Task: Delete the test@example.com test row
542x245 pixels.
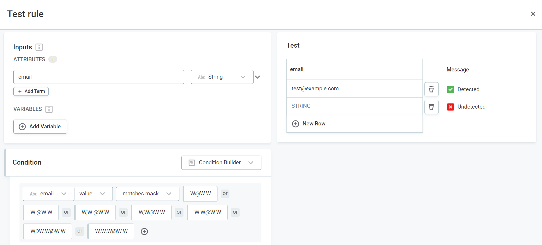Action: pos(431,89)
